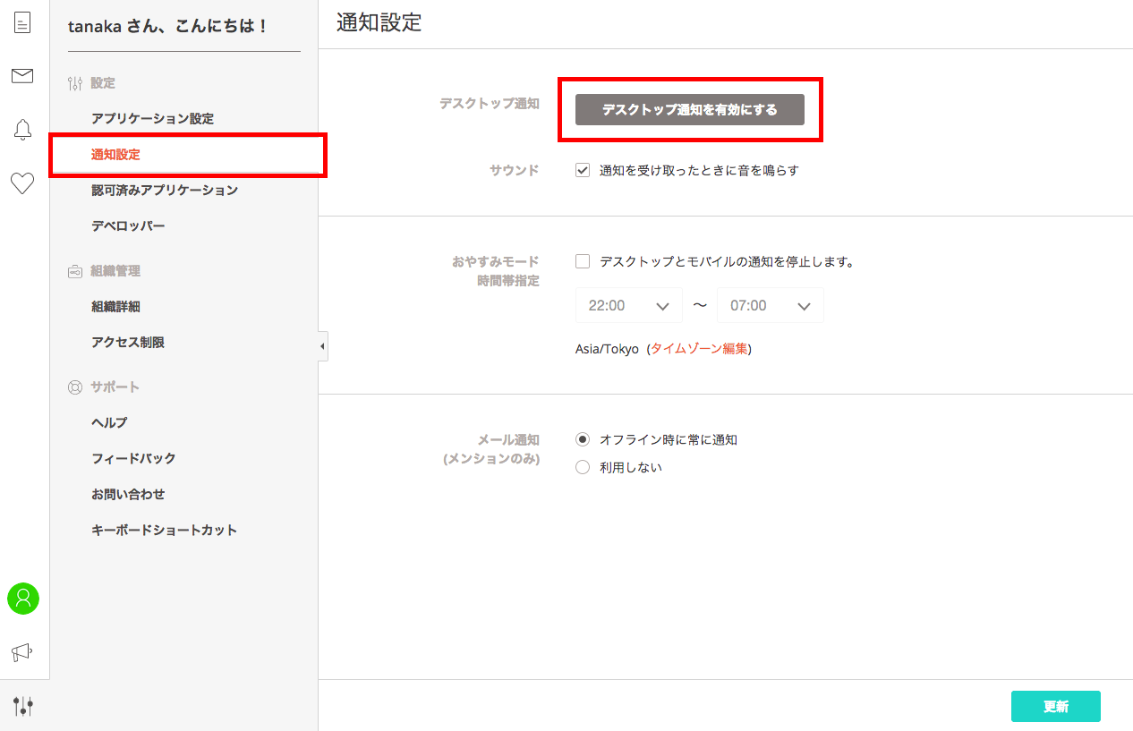Click デスクトップ通知を有効にする button

[x=689, y=109]
